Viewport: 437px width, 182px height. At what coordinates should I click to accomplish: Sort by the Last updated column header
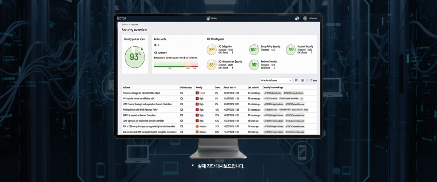point(253,88)
